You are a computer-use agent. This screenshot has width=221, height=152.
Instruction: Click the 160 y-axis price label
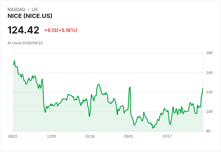209,53
